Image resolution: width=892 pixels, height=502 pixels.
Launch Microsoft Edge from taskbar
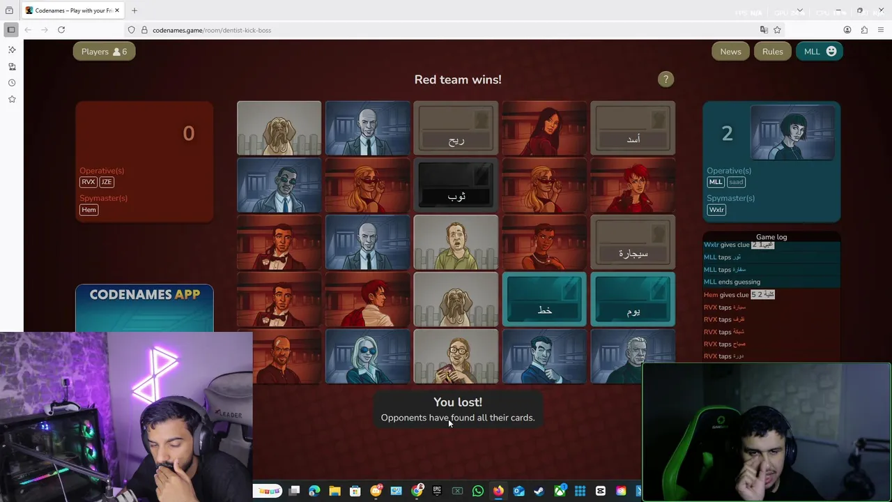click(314, 491)
